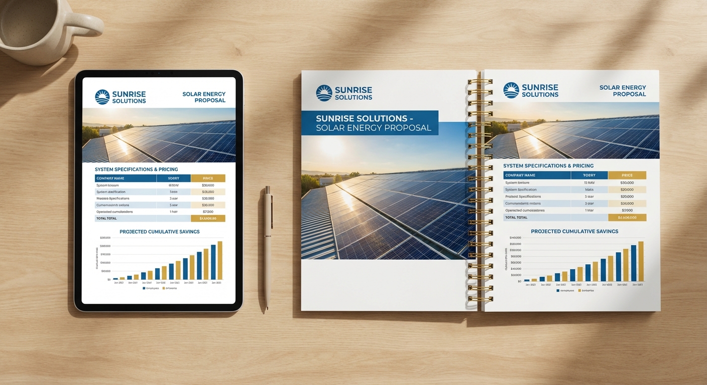
Task: Select the banner photo on the right notebook page
Action: click(577, 130)
